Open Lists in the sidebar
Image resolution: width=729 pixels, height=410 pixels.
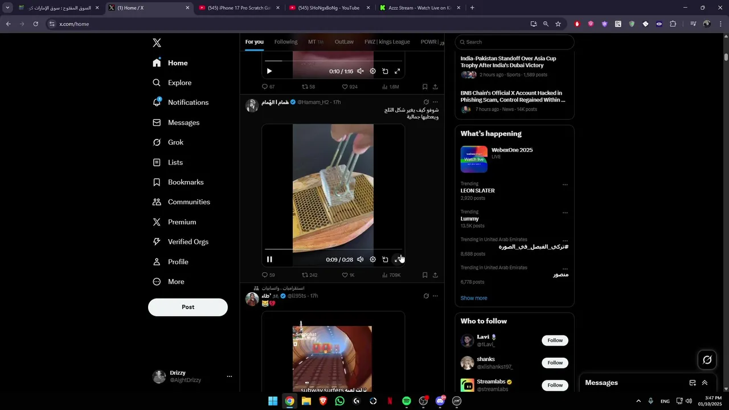click(168, 162)
